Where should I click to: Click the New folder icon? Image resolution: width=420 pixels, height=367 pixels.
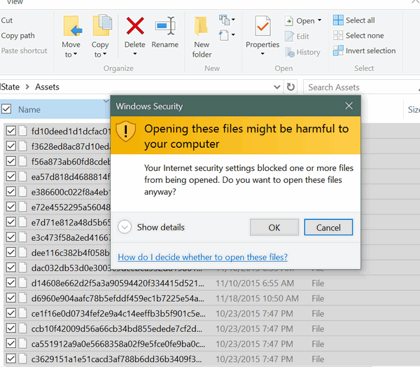tap(201, 26)
